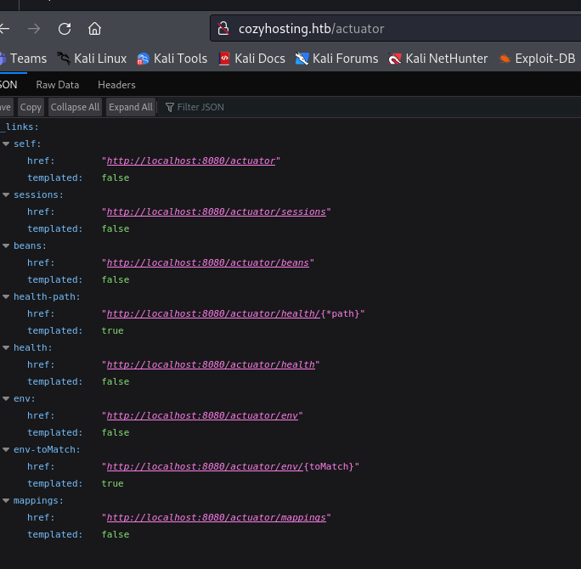This screenshot has height=569, width=581.
Task: Collapse the sessions node
Action: (x=6, y=195)
